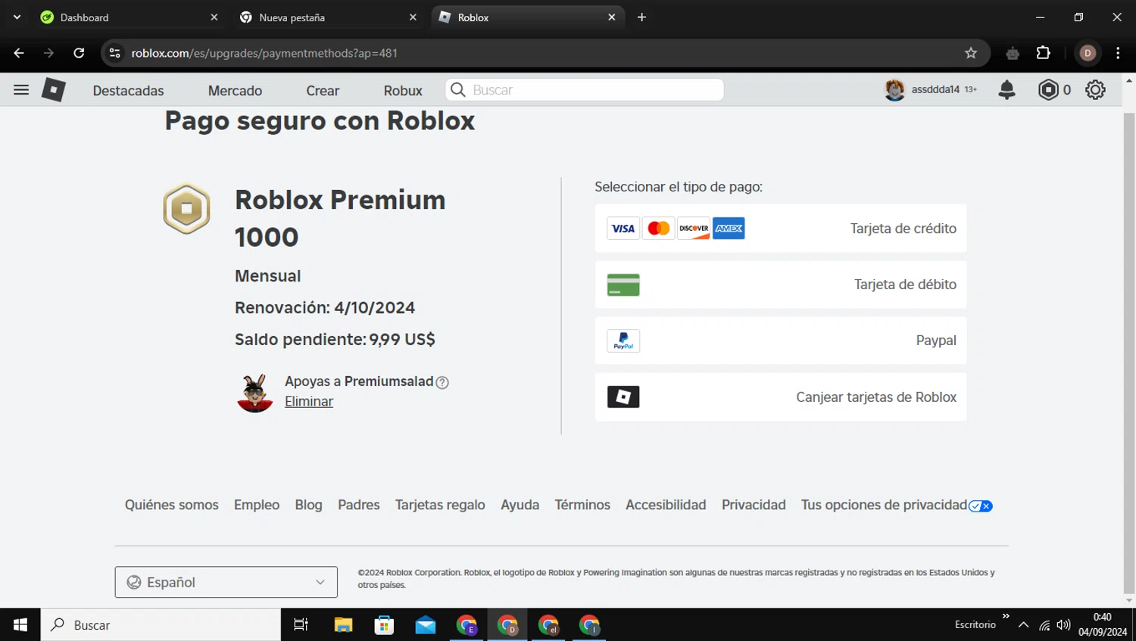The image size is (1136, 641).
Task: Select Tarjeta de crédito payment option
Action: pyautogui.click(x=781, y=229)
